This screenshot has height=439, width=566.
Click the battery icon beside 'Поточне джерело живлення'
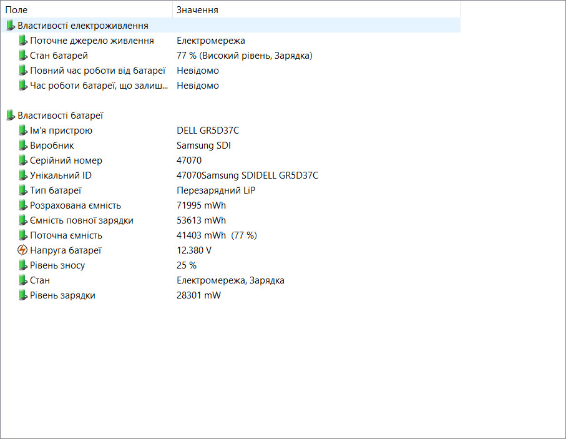22,41
